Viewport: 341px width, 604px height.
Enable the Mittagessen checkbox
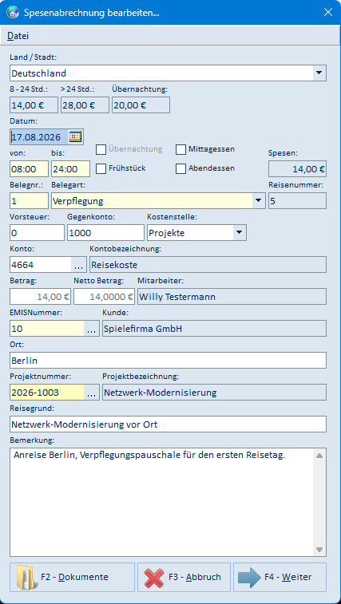point(181,149)
